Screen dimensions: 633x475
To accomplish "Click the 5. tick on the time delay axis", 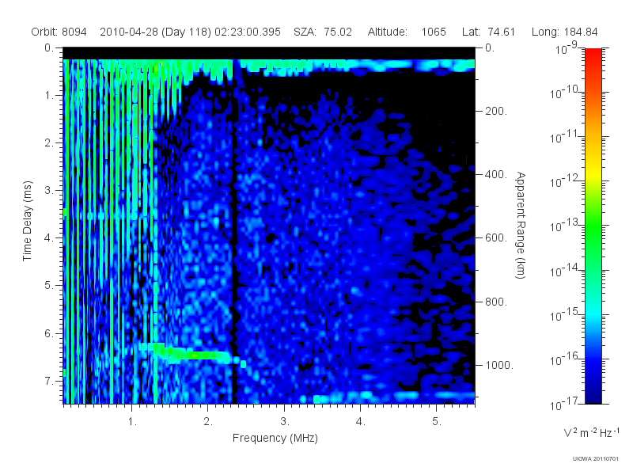I will point(49,286).
